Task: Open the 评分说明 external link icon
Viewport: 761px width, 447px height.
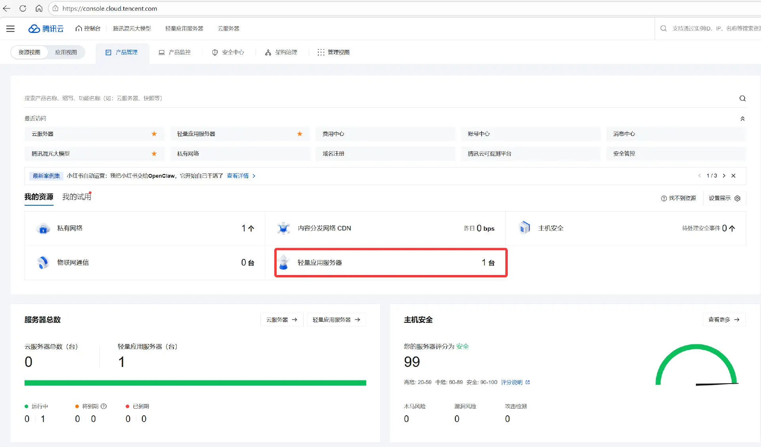Action: coord(528,382)
